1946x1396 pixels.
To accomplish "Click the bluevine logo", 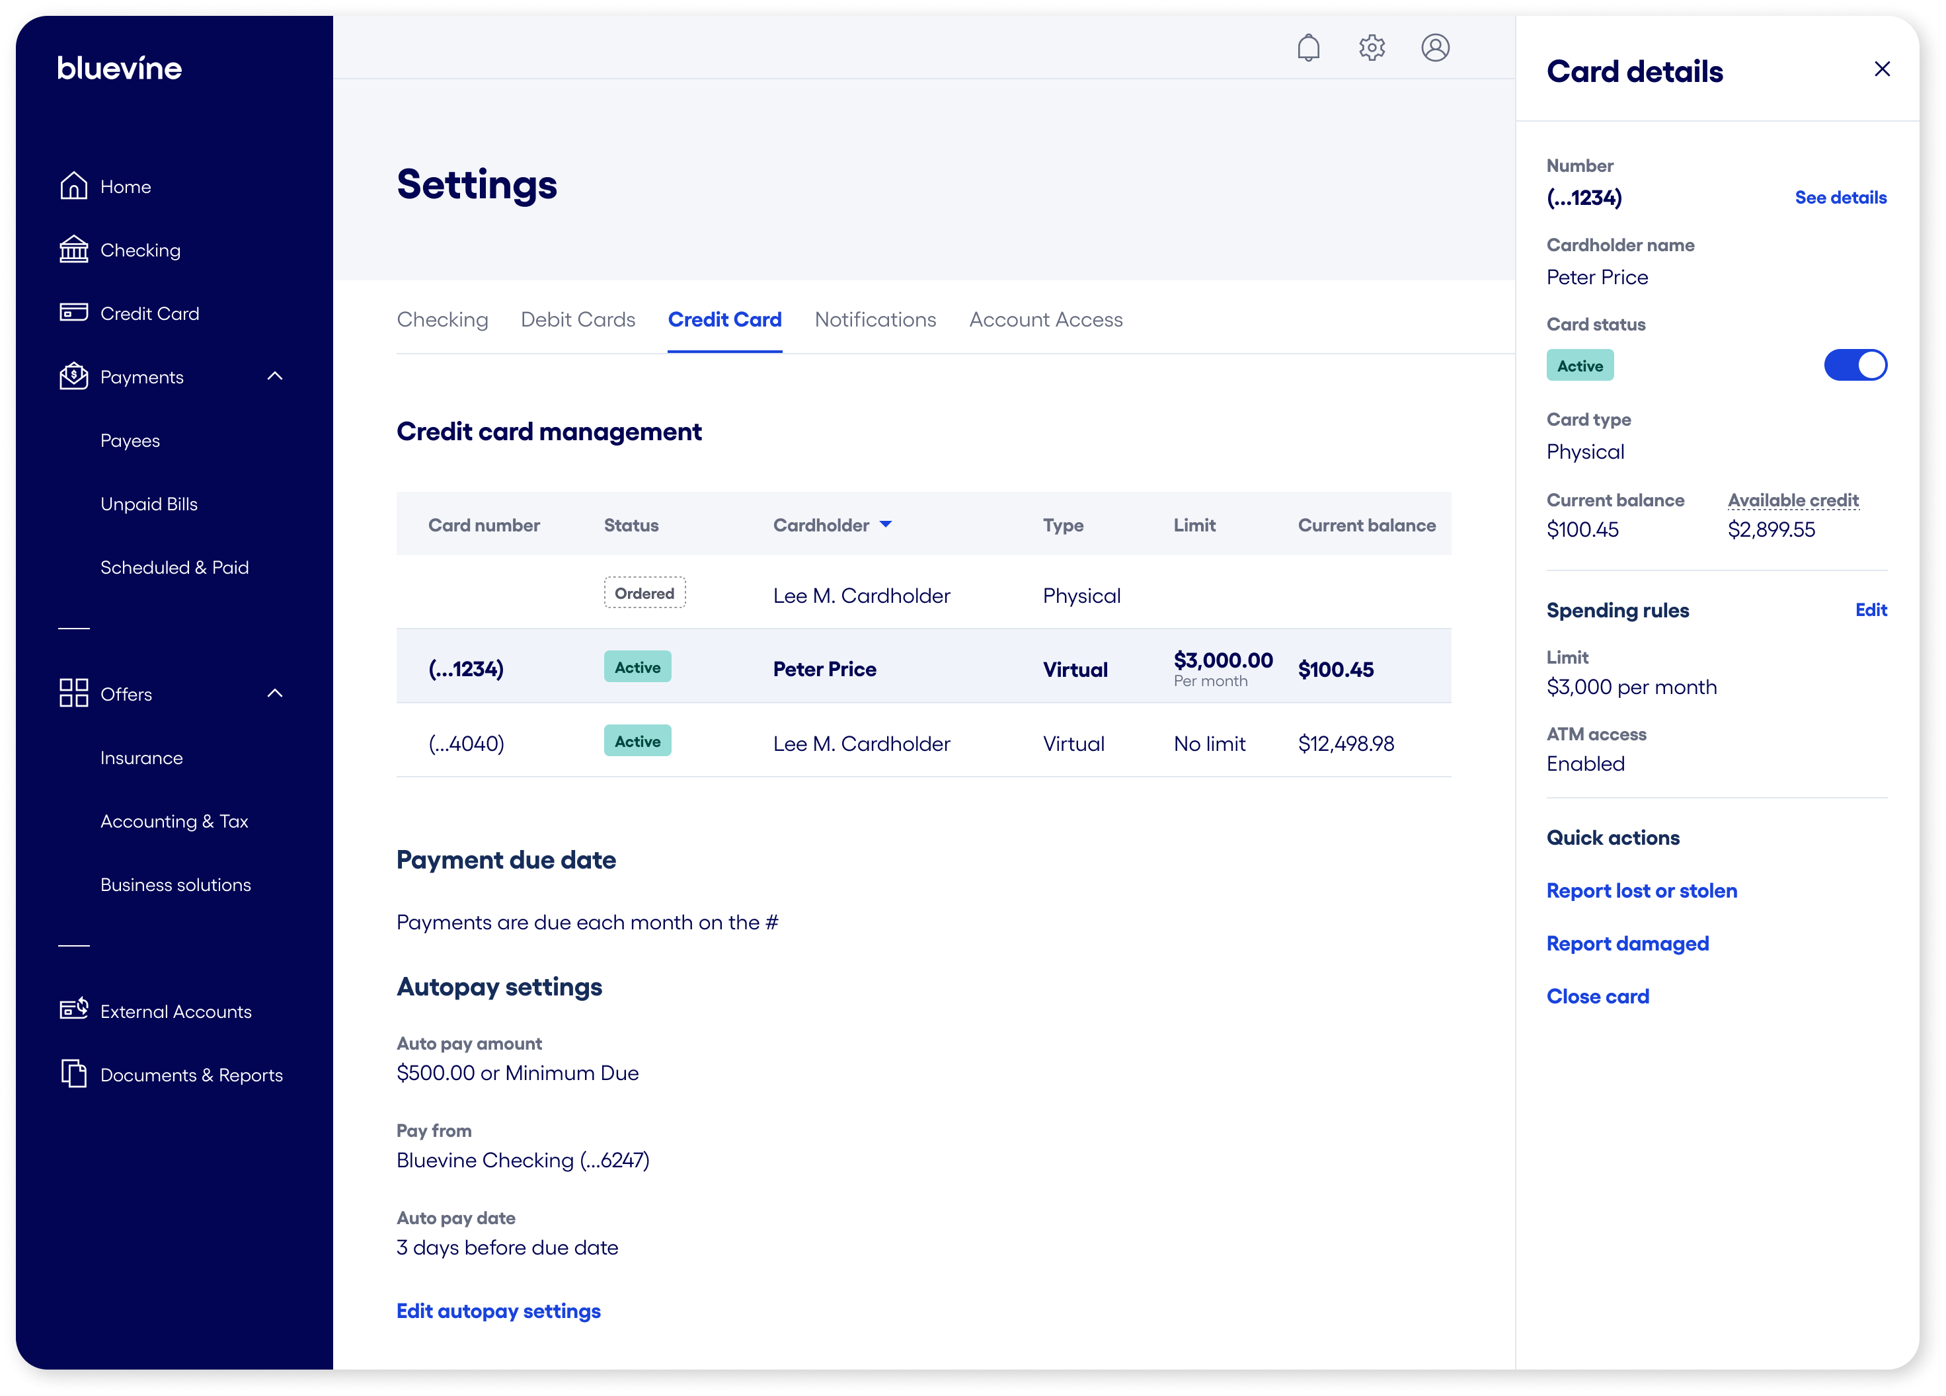I will pos(119,68).
